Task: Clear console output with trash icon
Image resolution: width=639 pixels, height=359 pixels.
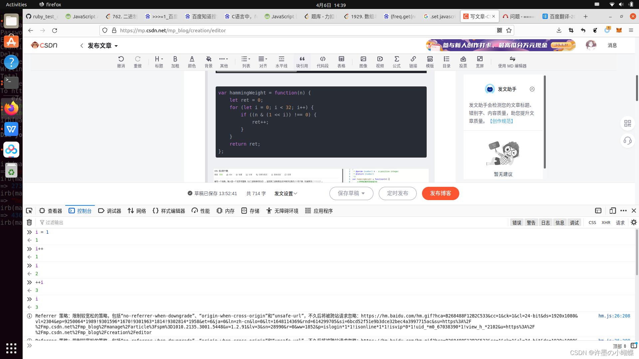Action: pyautogui.click(x=29, y=222)
